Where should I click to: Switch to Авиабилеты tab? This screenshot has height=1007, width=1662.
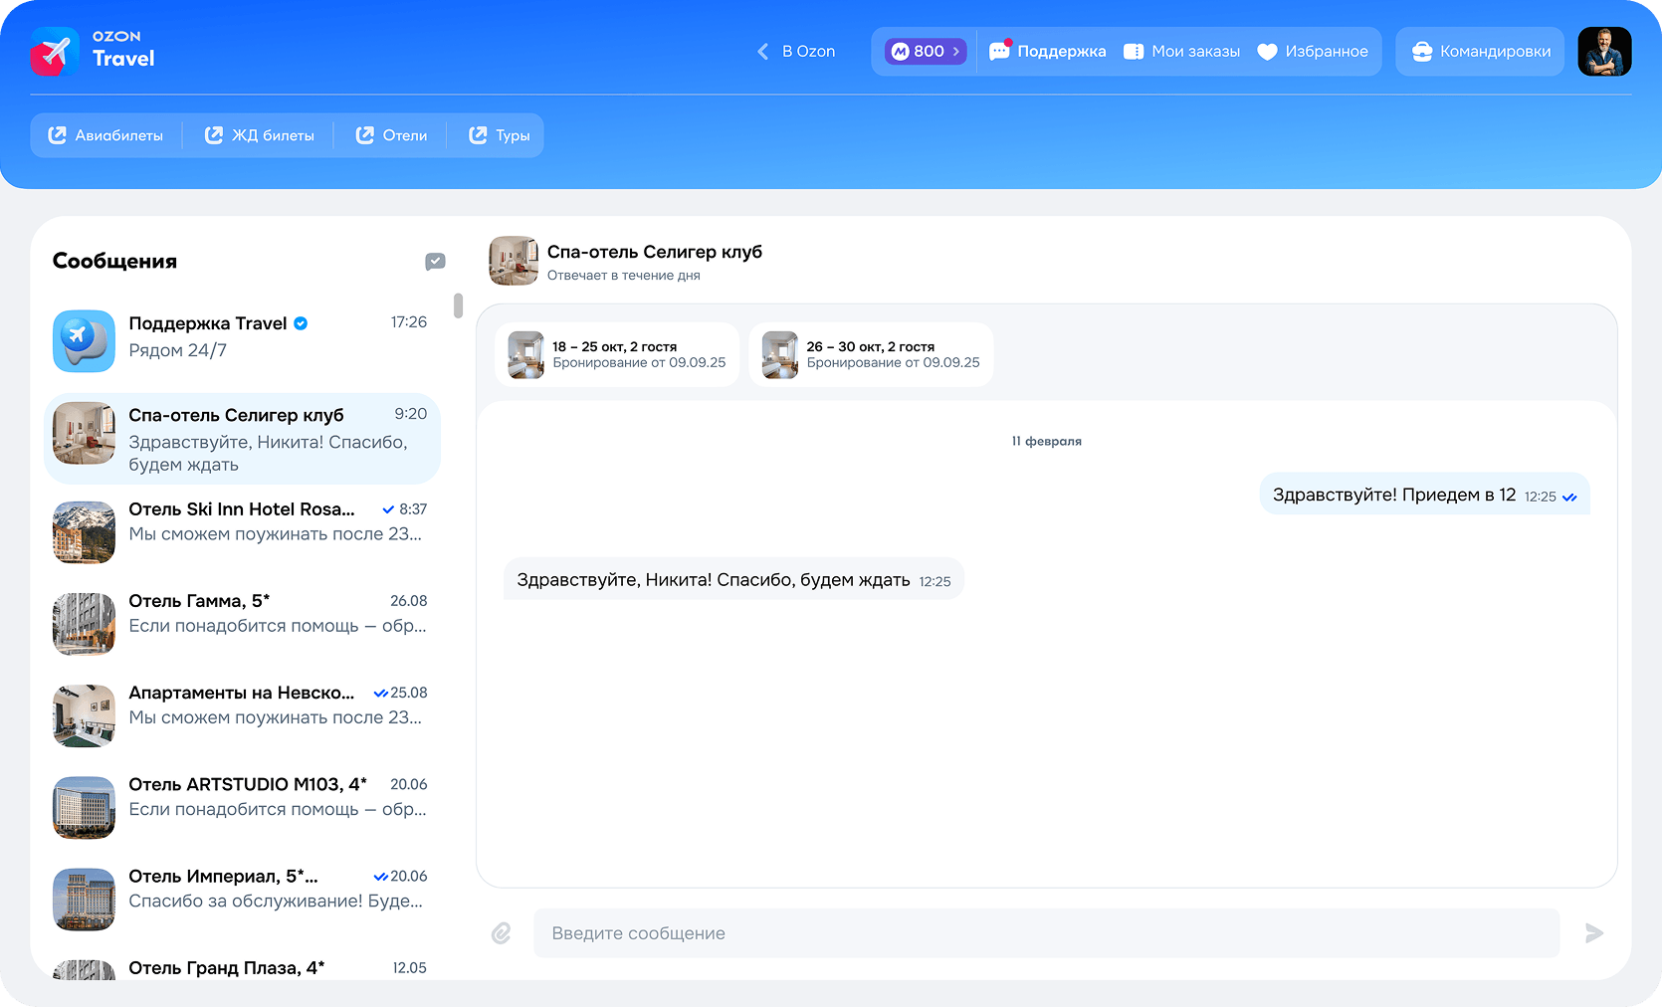(105, 135)
